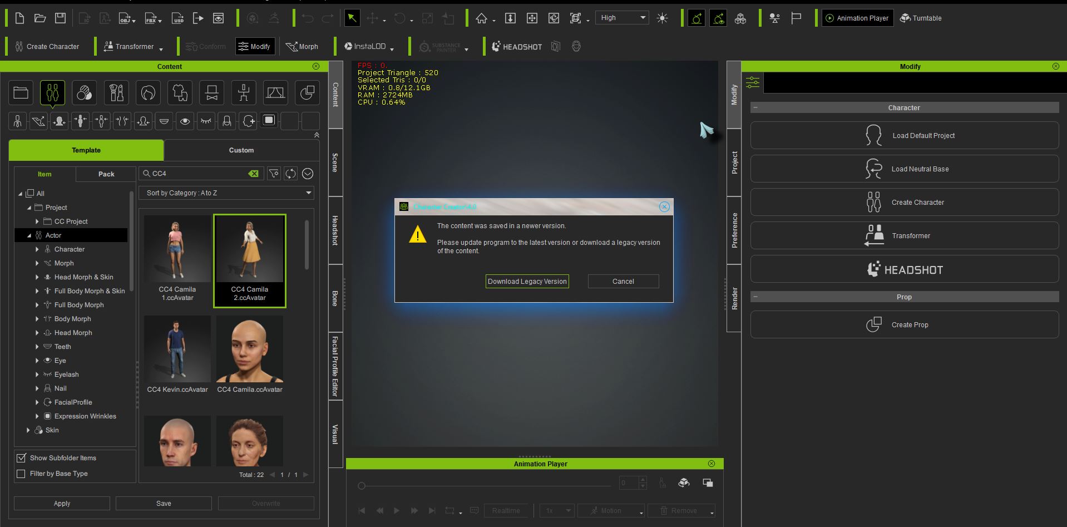Click the Morph toolbar button
This screenshot has width=1067, height=527.
pyautogui.click(x=302, y=47)
